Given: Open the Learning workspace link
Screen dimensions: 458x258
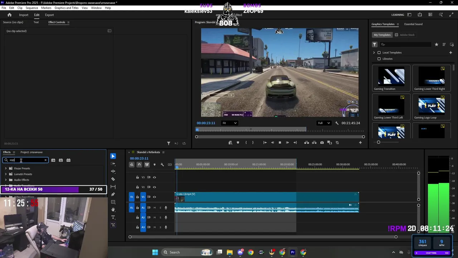Looking at the screenshot, I should click(398, 15).
